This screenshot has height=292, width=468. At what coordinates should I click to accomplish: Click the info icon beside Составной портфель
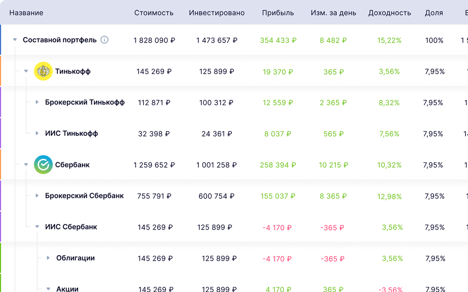104,40
